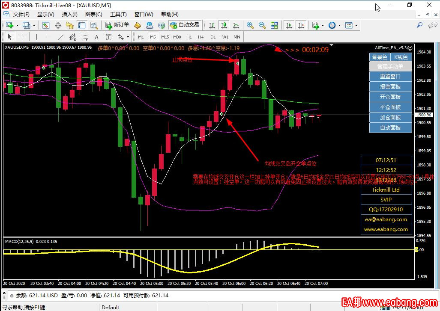Switch chart to candlestick display mode

(x=224, y=25)
